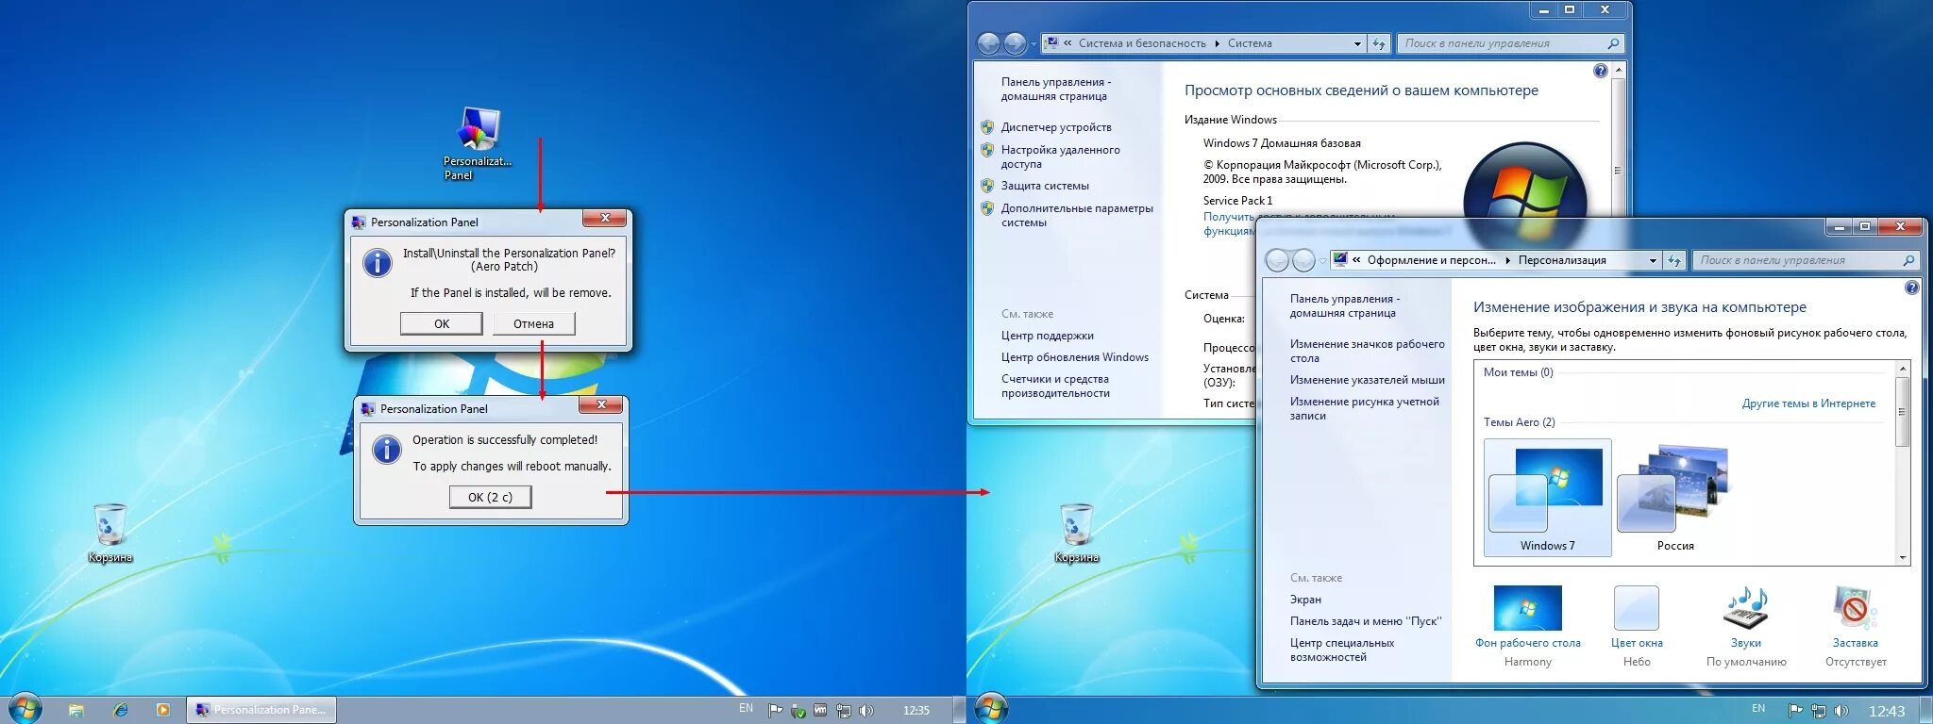Click the Forward button in the Система window
The image size is (1933, 724).
point(1015,43)
